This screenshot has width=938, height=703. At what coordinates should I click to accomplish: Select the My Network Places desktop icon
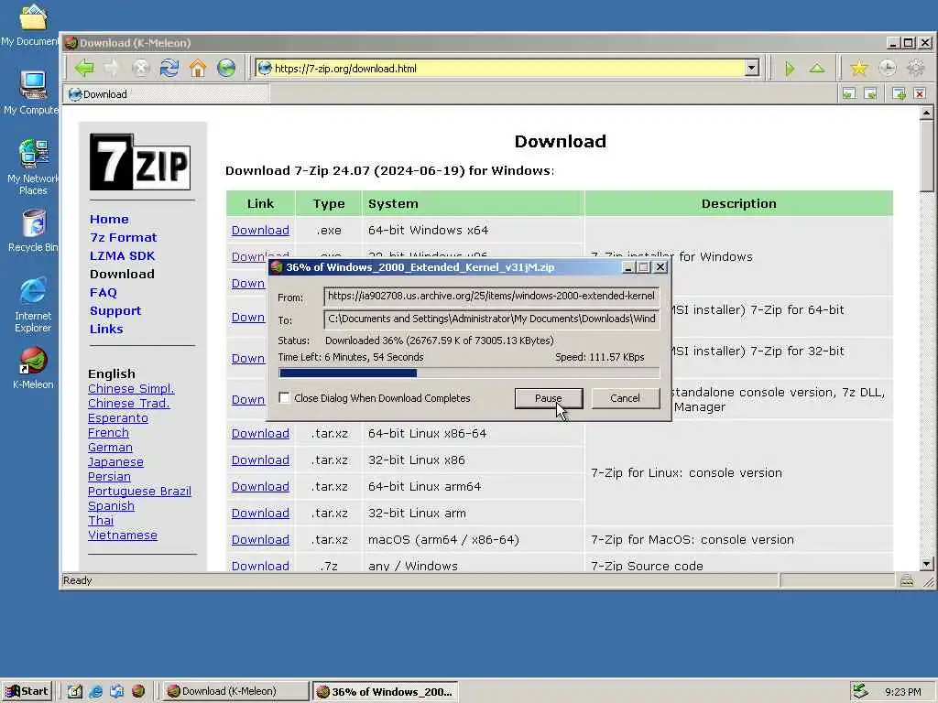tap(33, 167)
